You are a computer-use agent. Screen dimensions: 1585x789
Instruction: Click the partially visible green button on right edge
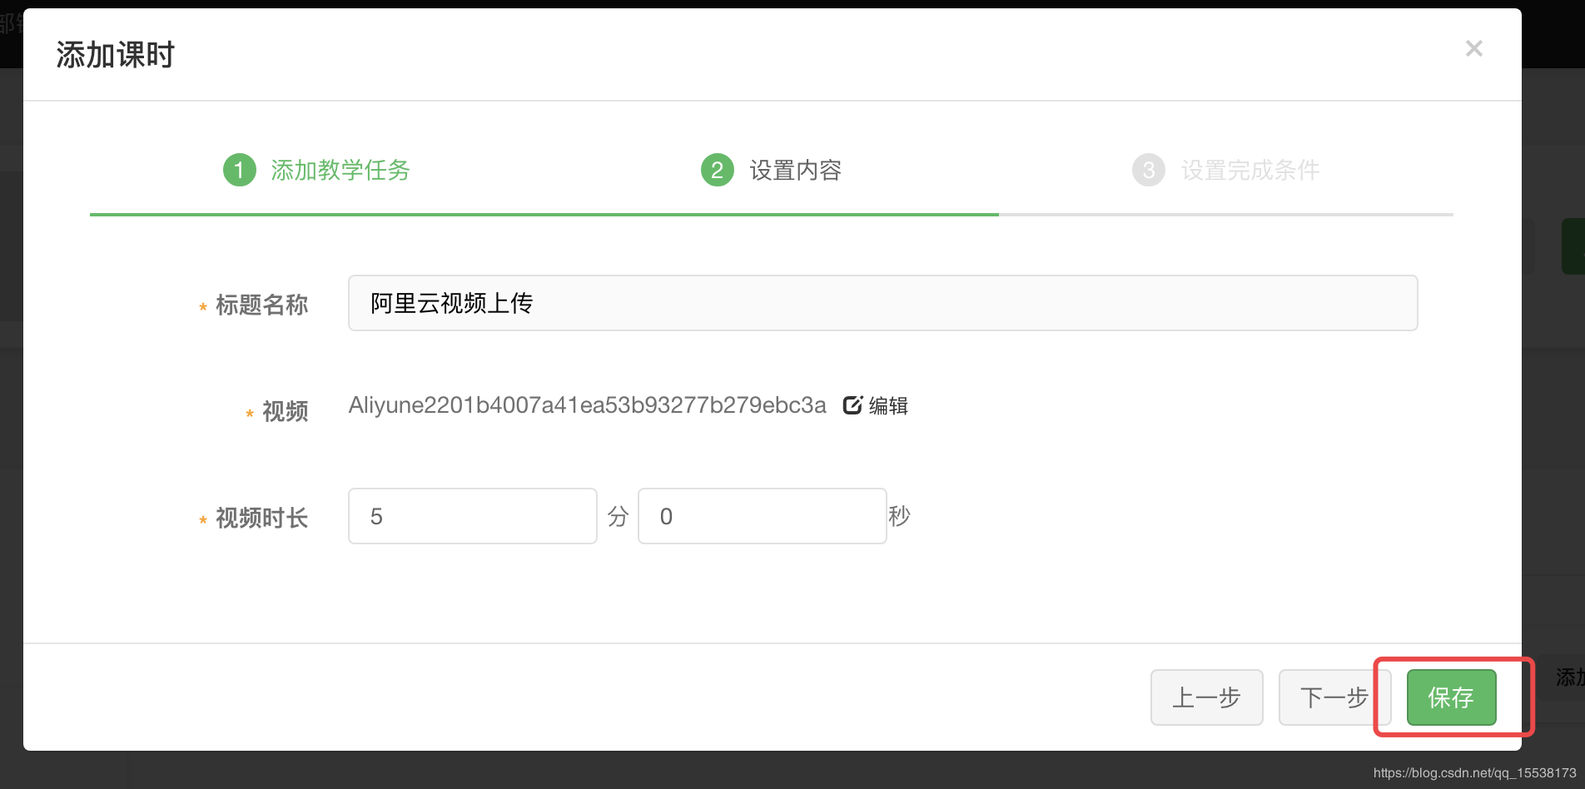pyautogui.click(x=1573, y=246)
